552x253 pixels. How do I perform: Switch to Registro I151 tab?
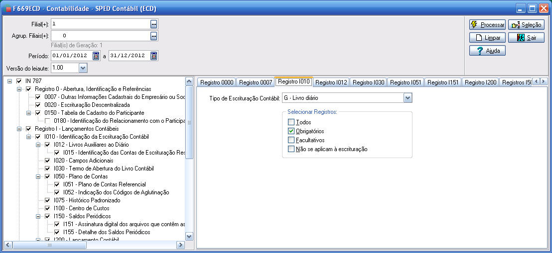coord(443,83)
